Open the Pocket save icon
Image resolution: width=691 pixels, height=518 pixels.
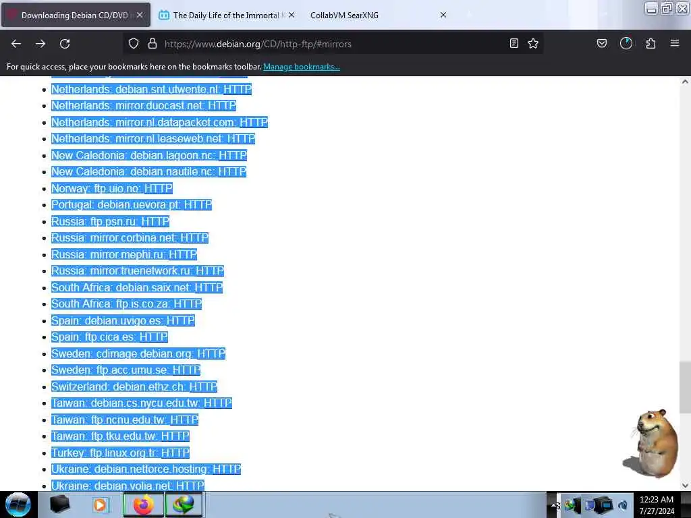[x=602, y=43]
